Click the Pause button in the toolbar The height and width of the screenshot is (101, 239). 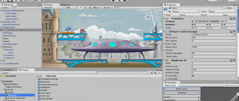119,1
